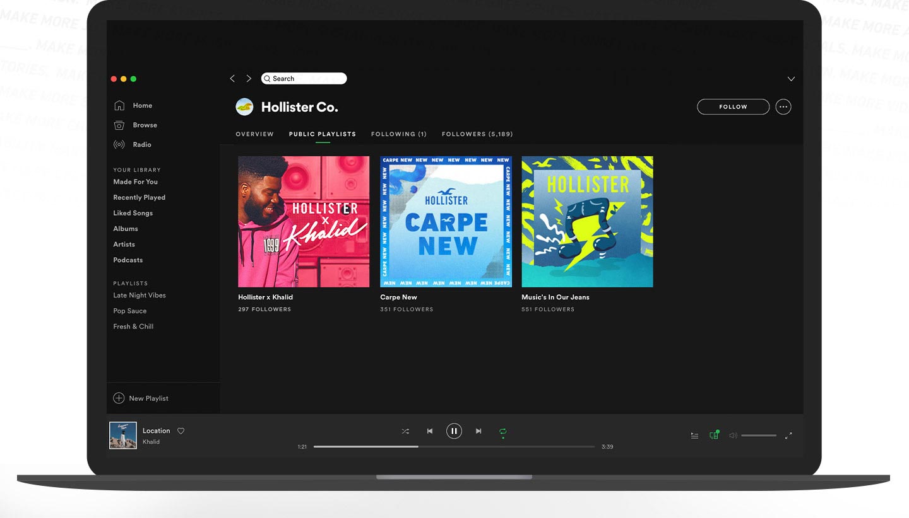Mute the volume speaker icon

(733, 435)
